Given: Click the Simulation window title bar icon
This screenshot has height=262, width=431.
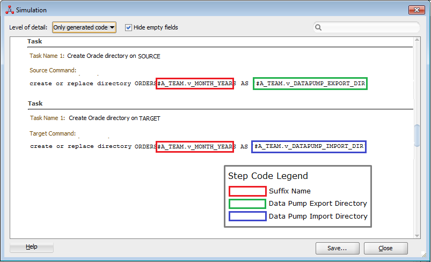Looking at the screenshot, I should (x=9, y=10).
